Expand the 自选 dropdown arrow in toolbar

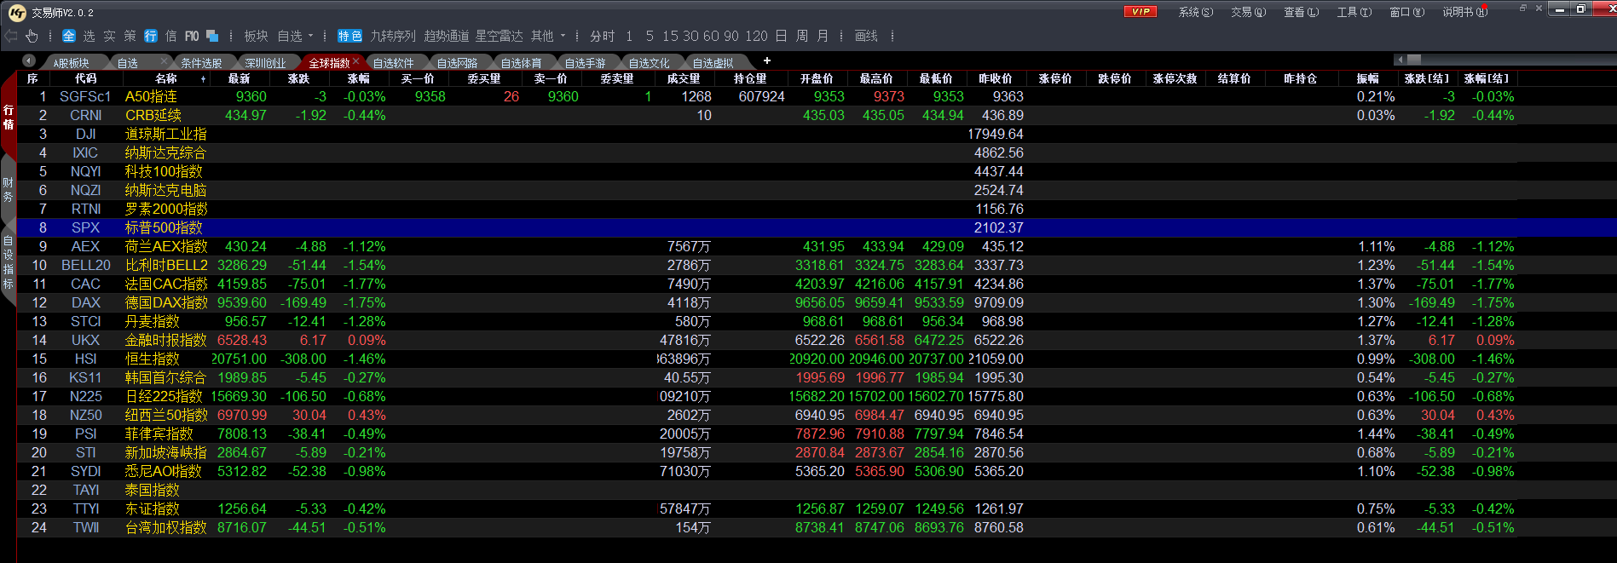tap(311, 36)
